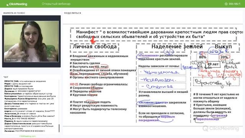Click the purple "отрезки" term
The height and width of the screenshot is (138, 245).
(x=219, y=116)
